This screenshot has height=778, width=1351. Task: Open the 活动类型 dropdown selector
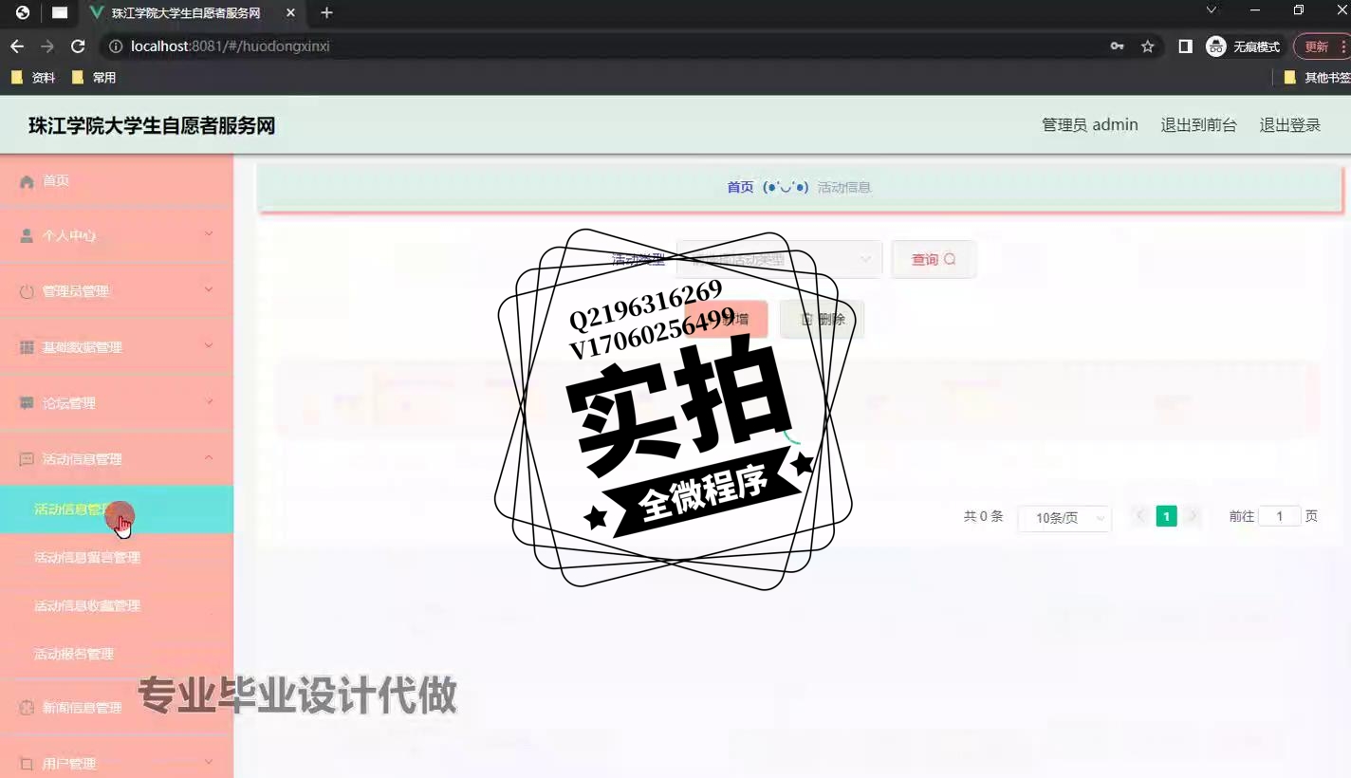[x=779, y=259]
